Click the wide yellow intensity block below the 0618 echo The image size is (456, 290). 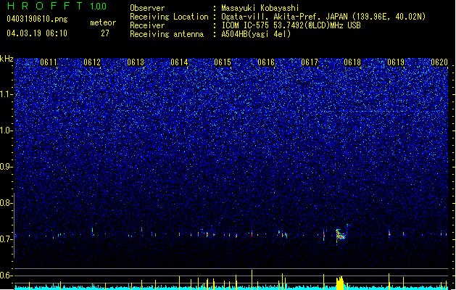click(x=340, y=283)
